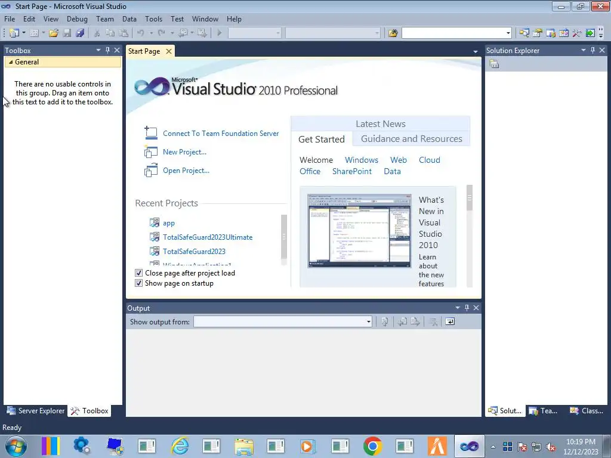Click the SharePoint category link
The image size is (611, 458).
point(352,171)
